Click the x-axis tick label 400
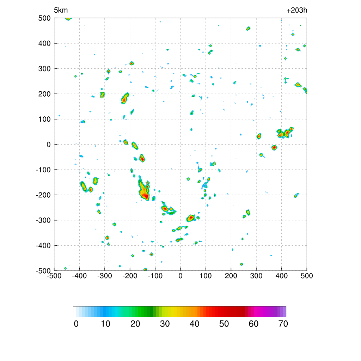 tap(282, 276)
